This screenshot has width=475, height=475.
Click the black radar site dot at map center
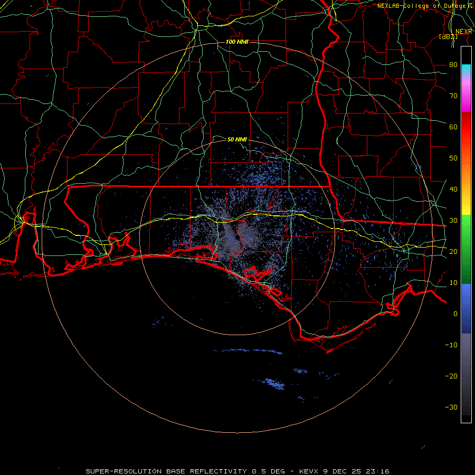pos(238,237)
